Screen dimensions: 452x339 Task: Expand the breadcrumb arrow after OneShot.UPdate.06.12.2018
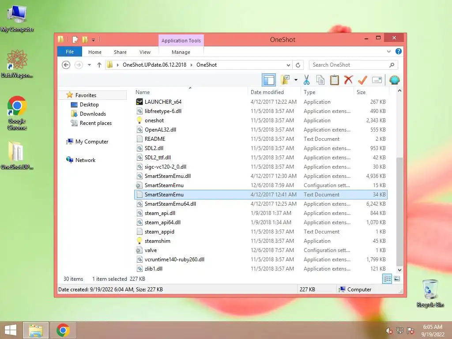point(192,65)
